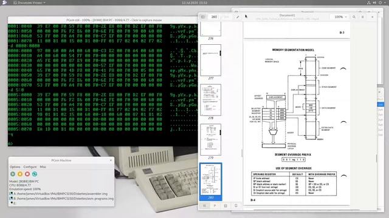Select page 277 thumbnail
Viewport: 389px width, 218px height.
211,60
